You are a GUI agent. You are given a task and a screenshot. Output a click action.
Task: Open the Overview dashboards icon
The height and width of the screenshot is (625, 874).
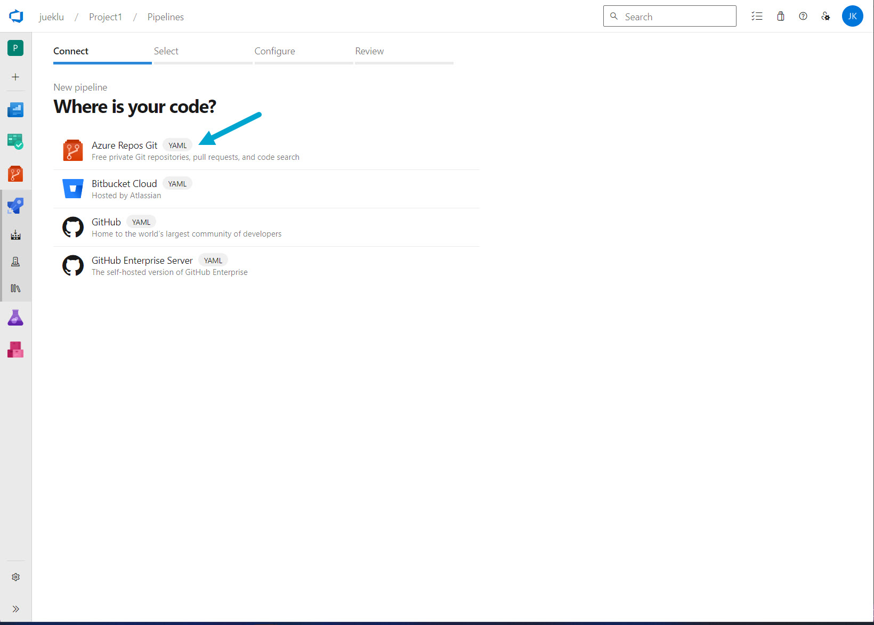click(x=15, y=110)
